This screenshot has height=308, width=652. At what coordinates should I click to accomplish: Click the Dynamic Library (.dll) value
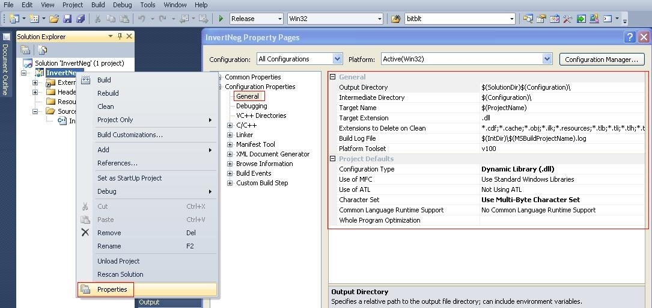tap(517, 169)
